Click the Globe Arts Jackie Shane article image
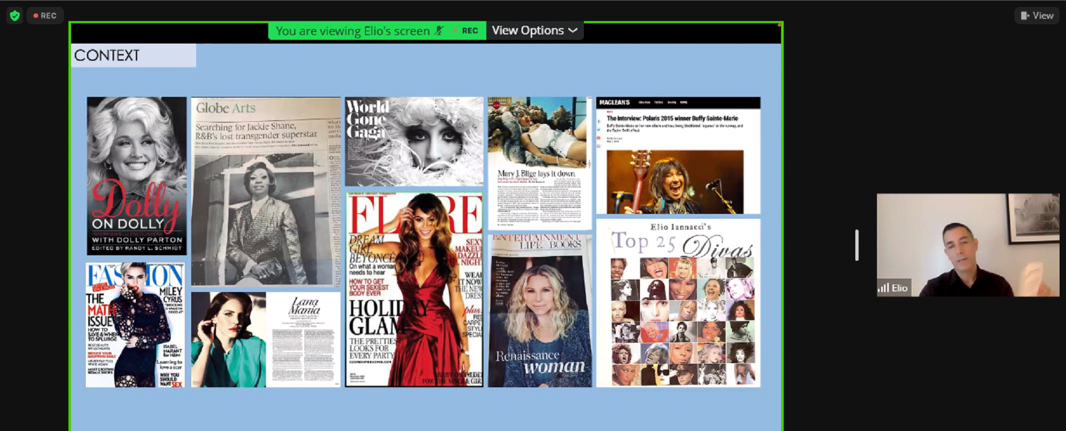The width and height of the screenshot is (1066, 431). pos(266,191)
